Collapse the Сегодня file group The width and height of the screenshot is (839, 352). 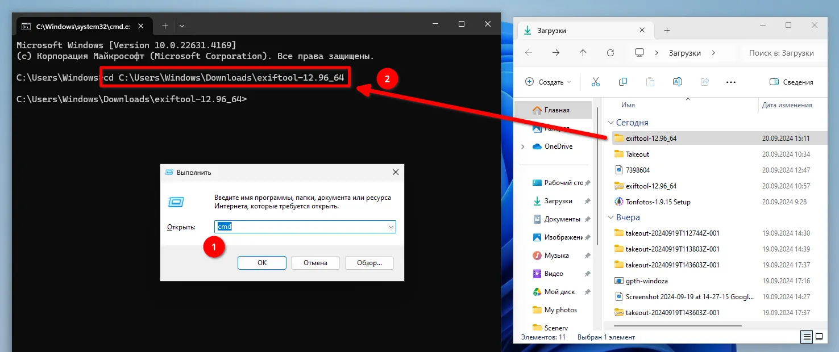coord(611,123)
